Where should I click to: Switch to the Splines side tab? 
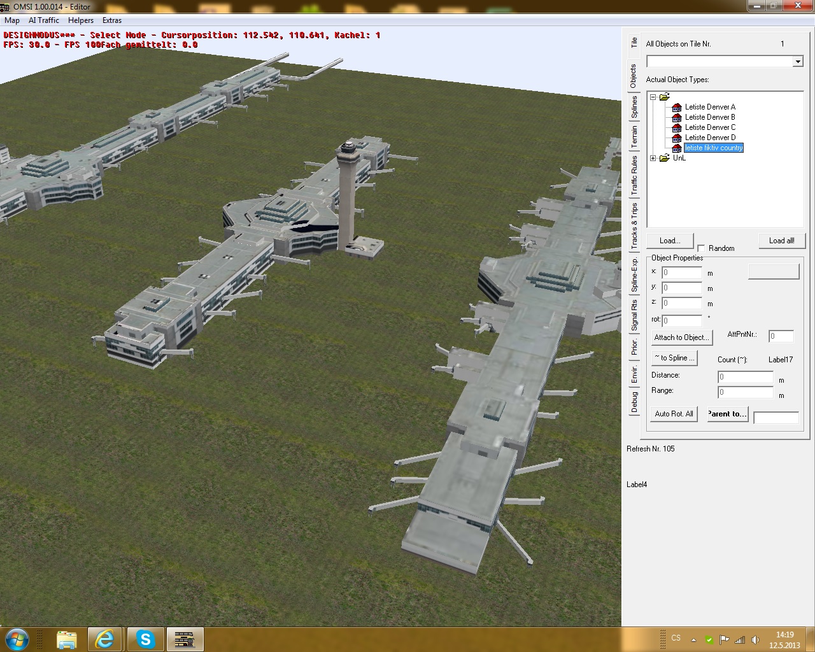tap(634, 107)
